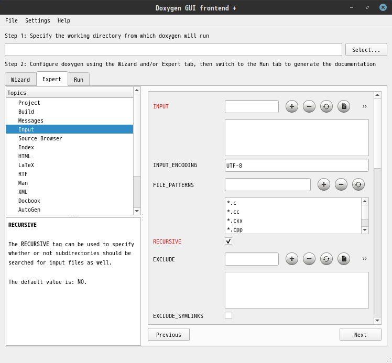Image resolution: width=392 pixels, height=363 pixels.
Task: Select the Project topic
Action: (x=70, y=103)
